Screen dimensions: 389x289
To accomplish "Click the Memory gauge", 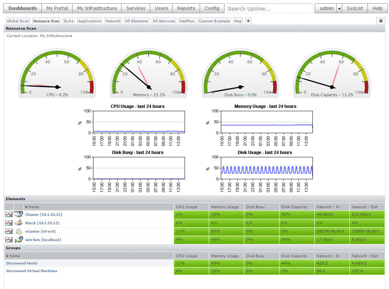I will [149, 73].
